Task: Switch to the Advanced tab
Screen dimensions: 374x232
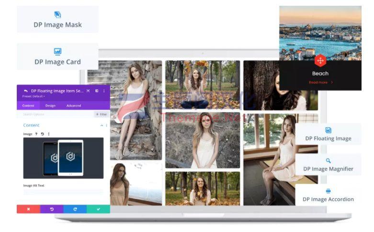Action: (73, 105)
